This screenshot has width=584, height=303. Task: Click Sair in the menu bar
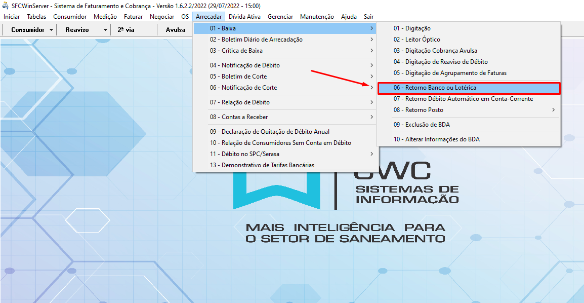tap(369, 16)
